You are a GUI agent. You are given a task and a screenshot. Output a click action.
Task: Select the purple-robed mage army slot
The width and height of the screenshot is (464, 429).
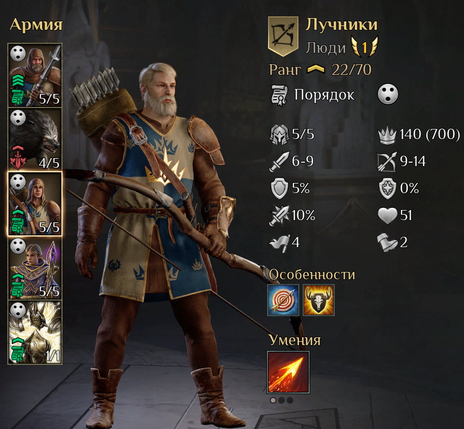point(35,268)
